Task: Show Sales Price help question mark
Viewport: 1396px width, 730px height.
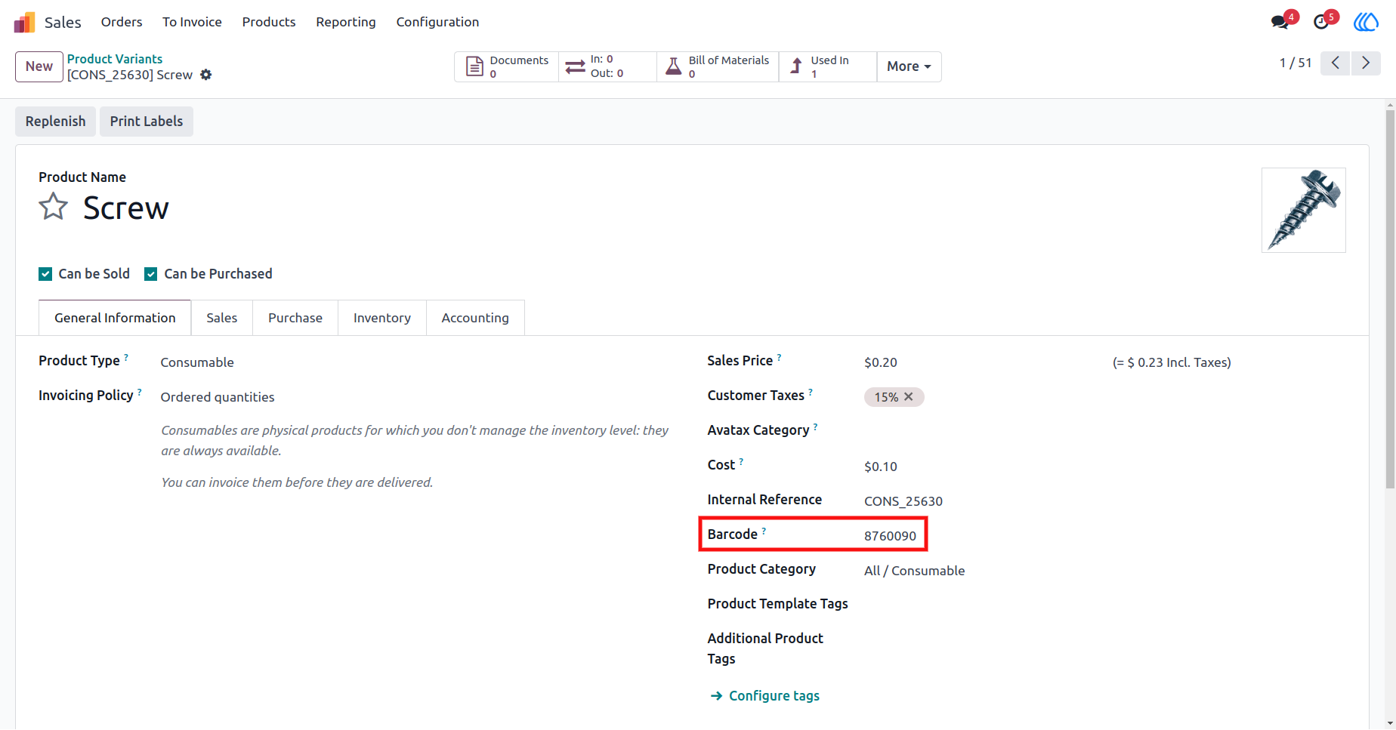Action: (x=779, y=357)
